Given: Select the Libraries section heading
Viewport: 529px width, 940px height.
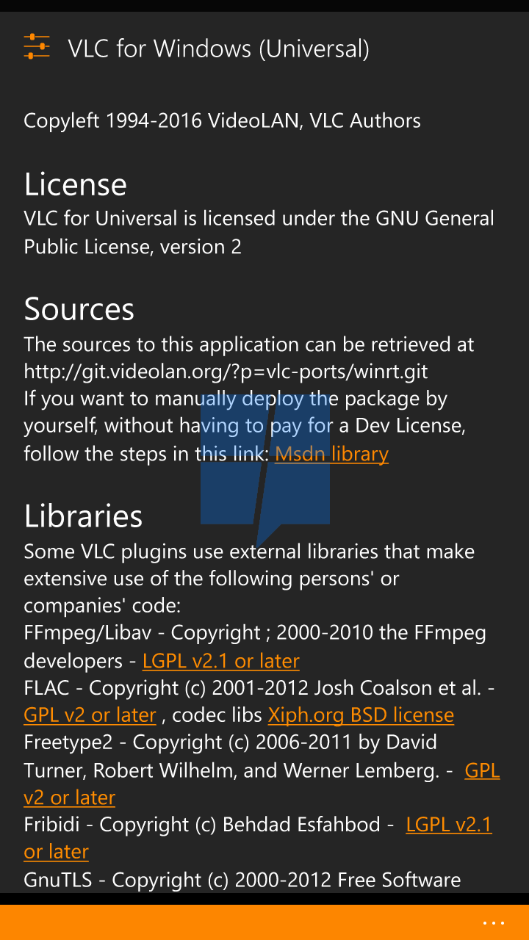Looking at the screenshot, I should click(83, 516).
